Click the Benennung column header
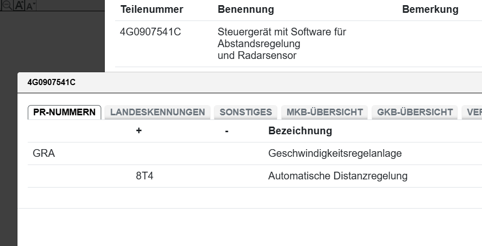The width and height of the screenshot is (482, 246). 246,9
